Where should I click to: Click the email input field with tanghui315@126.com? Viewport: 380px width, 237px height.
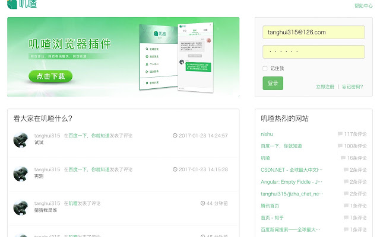(313, 32)
